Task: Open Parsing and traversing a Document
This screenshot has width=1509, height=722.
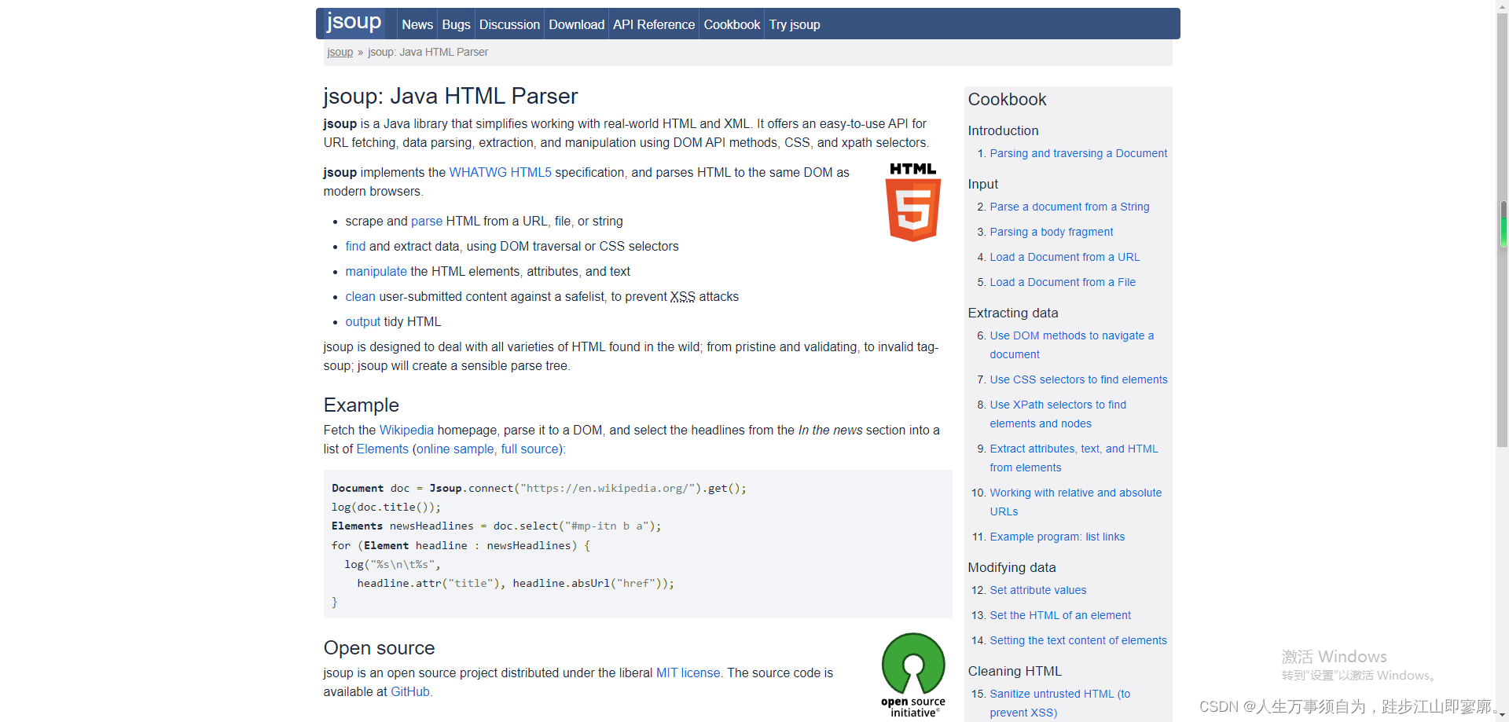Action: pos(1078,153)
